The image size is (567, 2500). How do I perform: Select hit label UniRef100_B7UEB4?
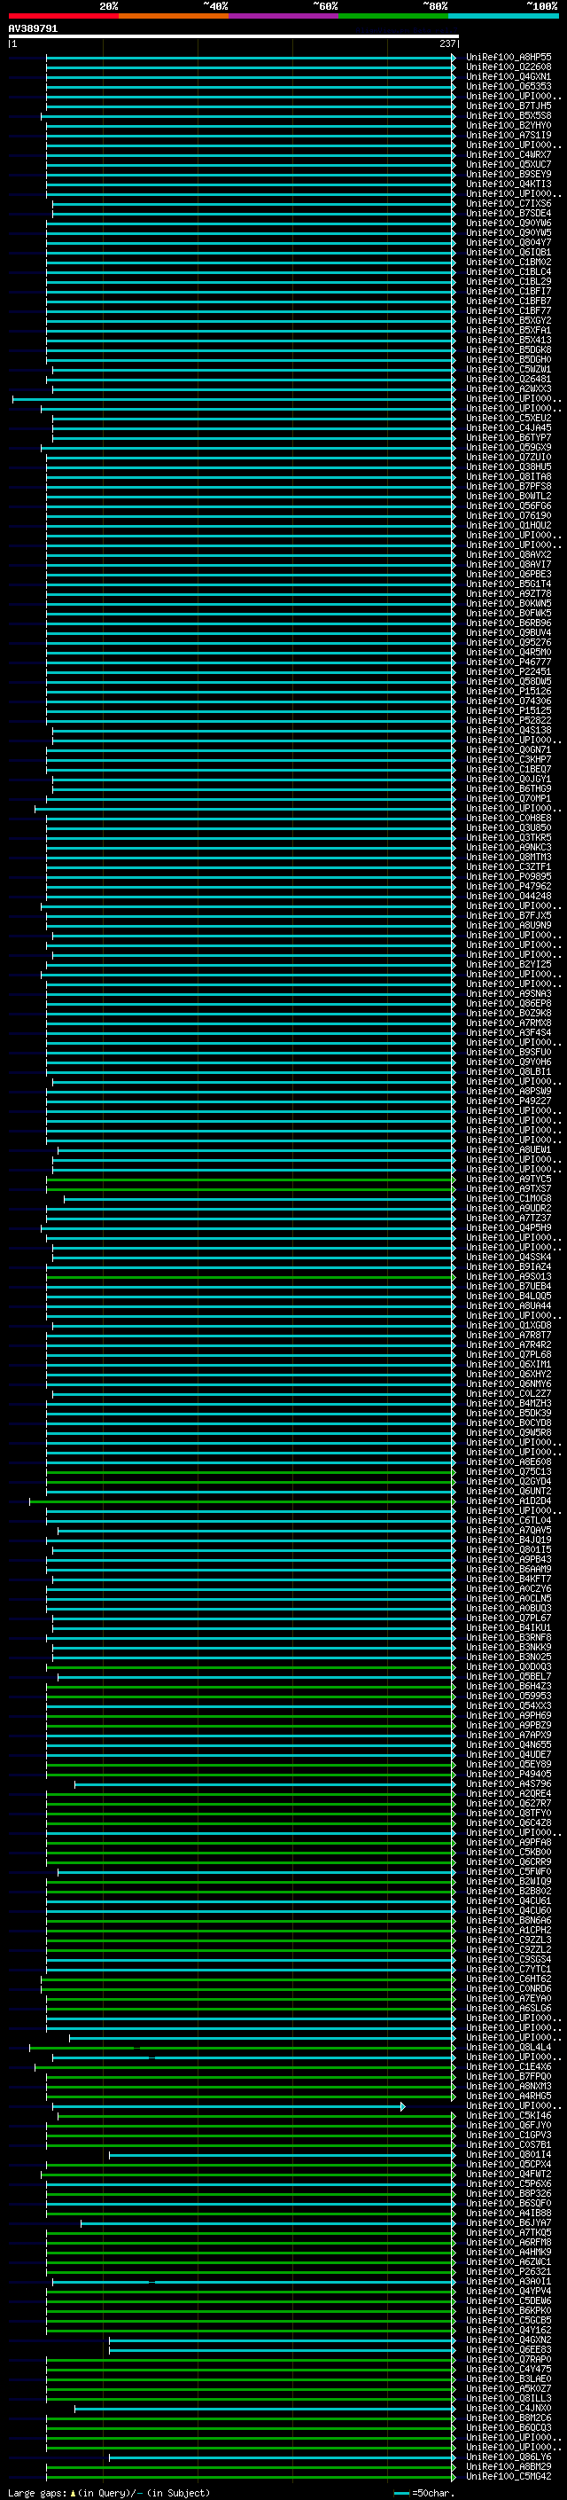click(x=509, y=1286)
